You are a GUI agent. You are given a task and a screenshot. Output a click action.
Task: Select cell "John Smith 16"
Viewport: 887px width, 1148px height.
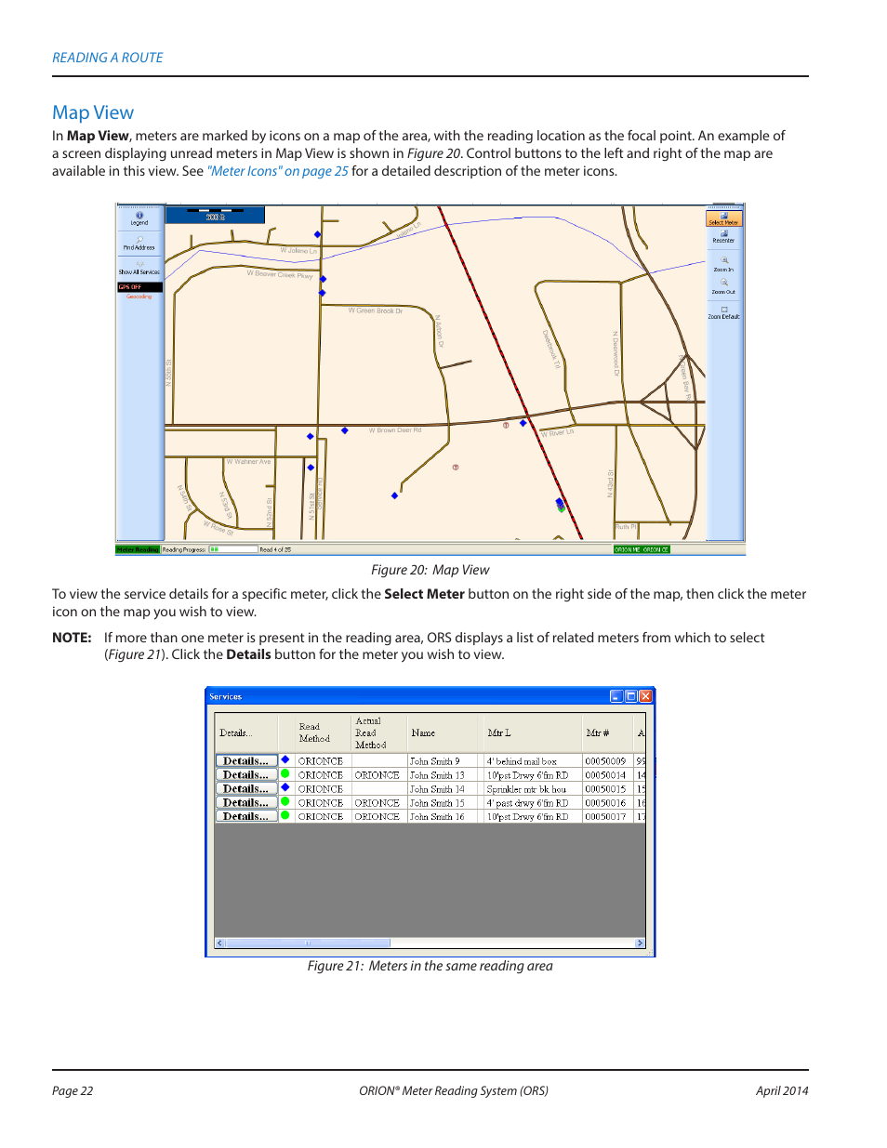[x=444, y=817]
